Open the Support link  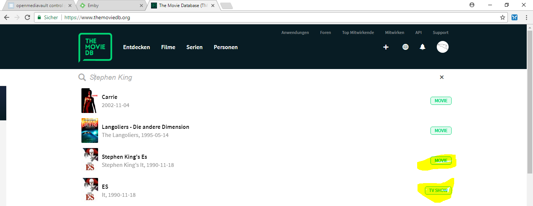440,32
